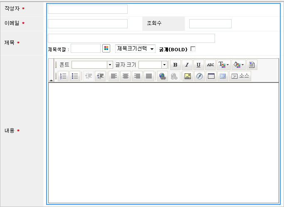Insert a Flash object
Viewport: 284px width, 207px height.
[x=200, y=76]
